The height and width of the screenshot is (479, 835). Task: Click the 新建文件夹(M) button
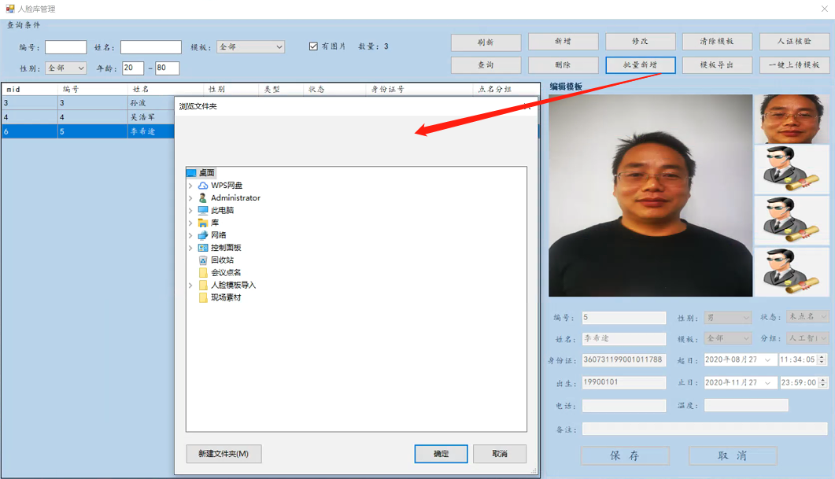[224, 454]
